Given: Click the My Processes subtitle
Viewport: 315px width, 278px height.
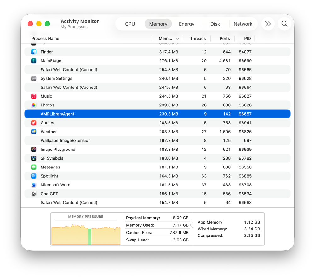Looking at the screenshot, I should coord(74,27).
